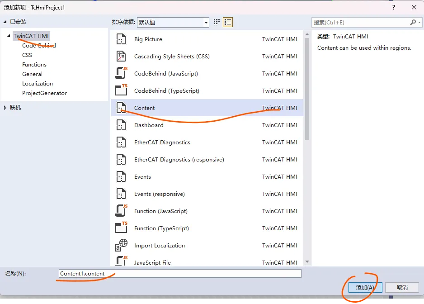Select the ProjectGenerator category
Screen dimensions: 424x304
[45, 93]
